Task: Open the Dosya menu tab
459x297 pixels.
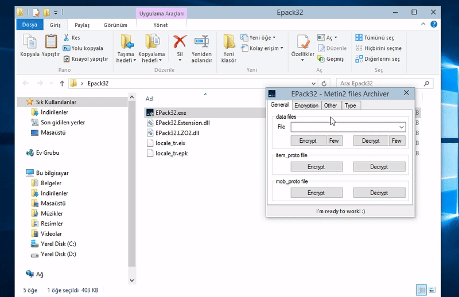Action: point(30,25)
